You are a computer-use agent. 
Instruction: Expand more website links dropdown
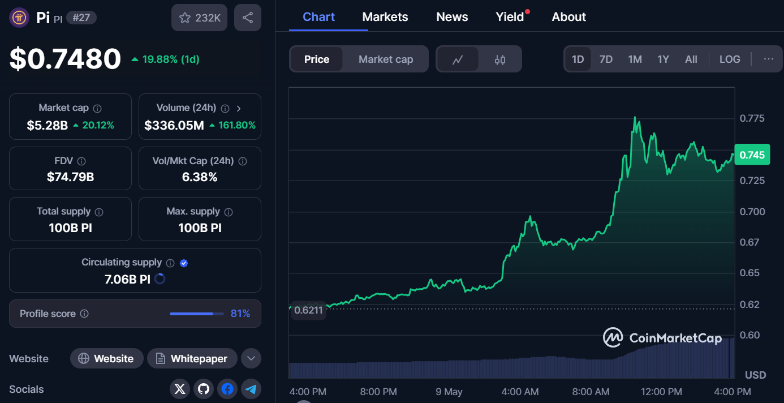(251, 358)
